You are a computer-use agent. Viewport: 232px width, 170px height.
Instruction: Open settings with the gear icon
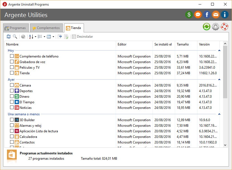[216, 27]
